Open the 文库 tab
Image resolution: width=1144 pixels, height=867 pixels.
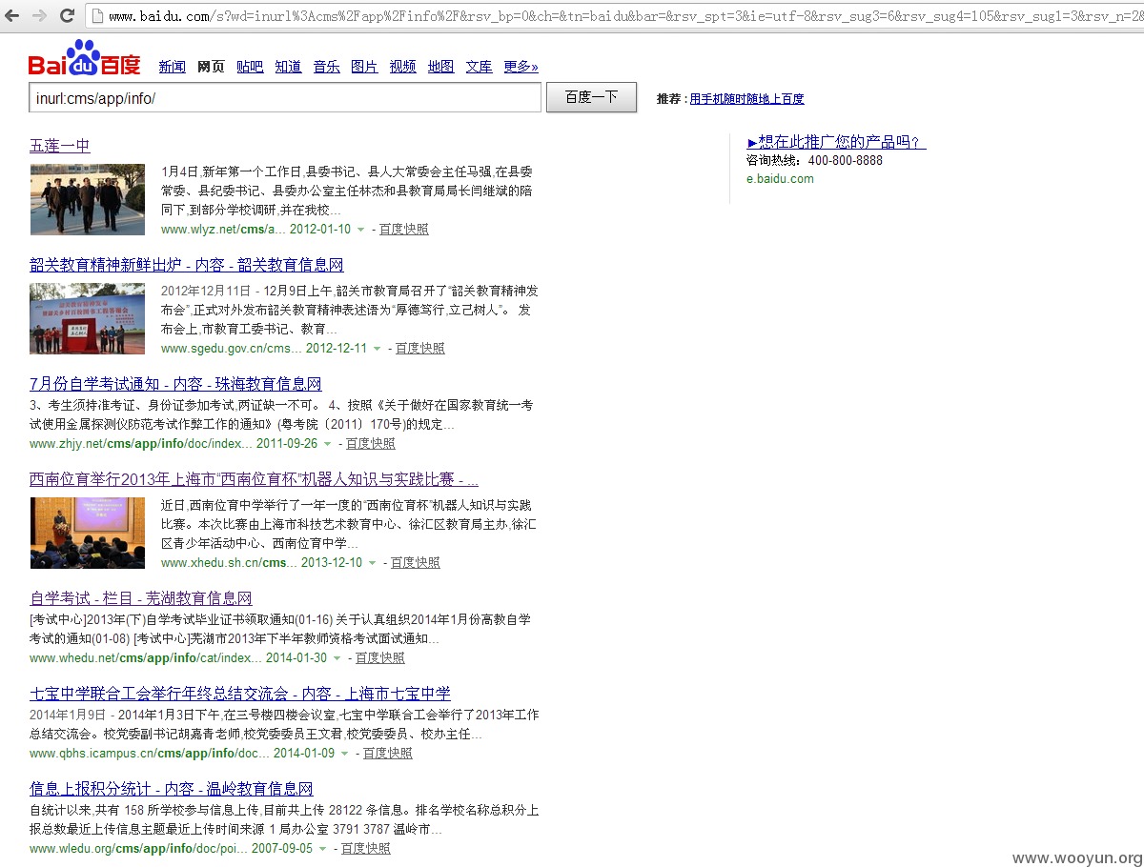(479, 67)
